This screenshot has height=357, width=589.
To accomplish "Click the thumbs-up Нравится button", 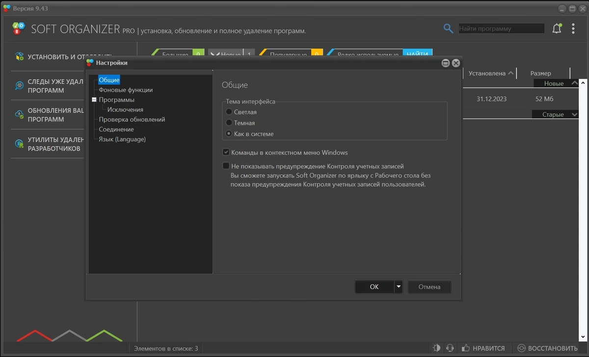I will click(x=483, y=348).
